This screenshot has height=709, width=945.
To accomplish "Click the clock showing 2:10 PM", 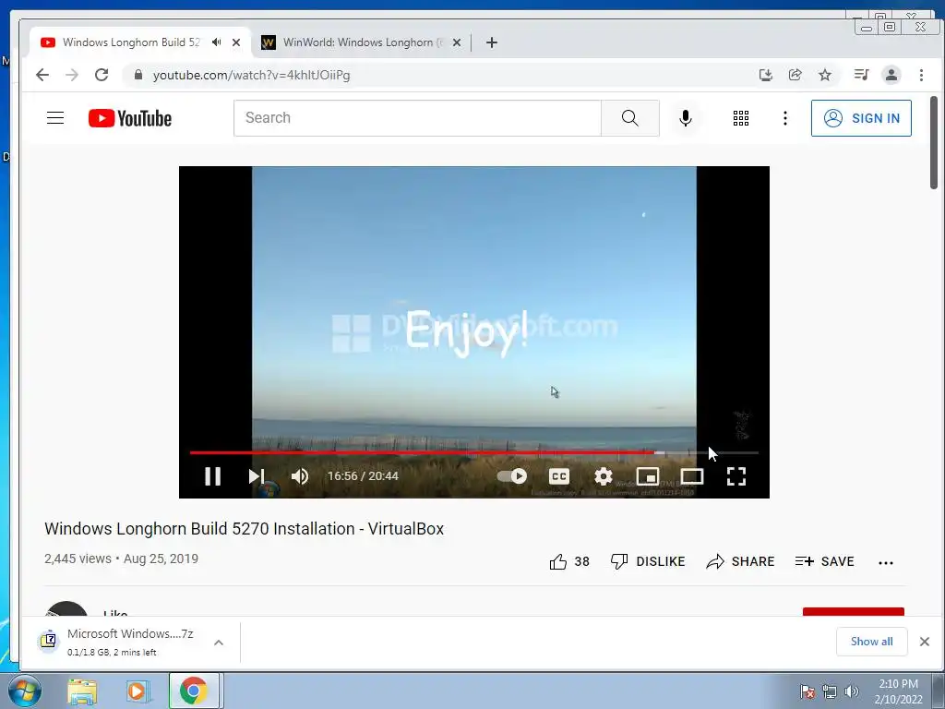I will click(x=898, y=691).
